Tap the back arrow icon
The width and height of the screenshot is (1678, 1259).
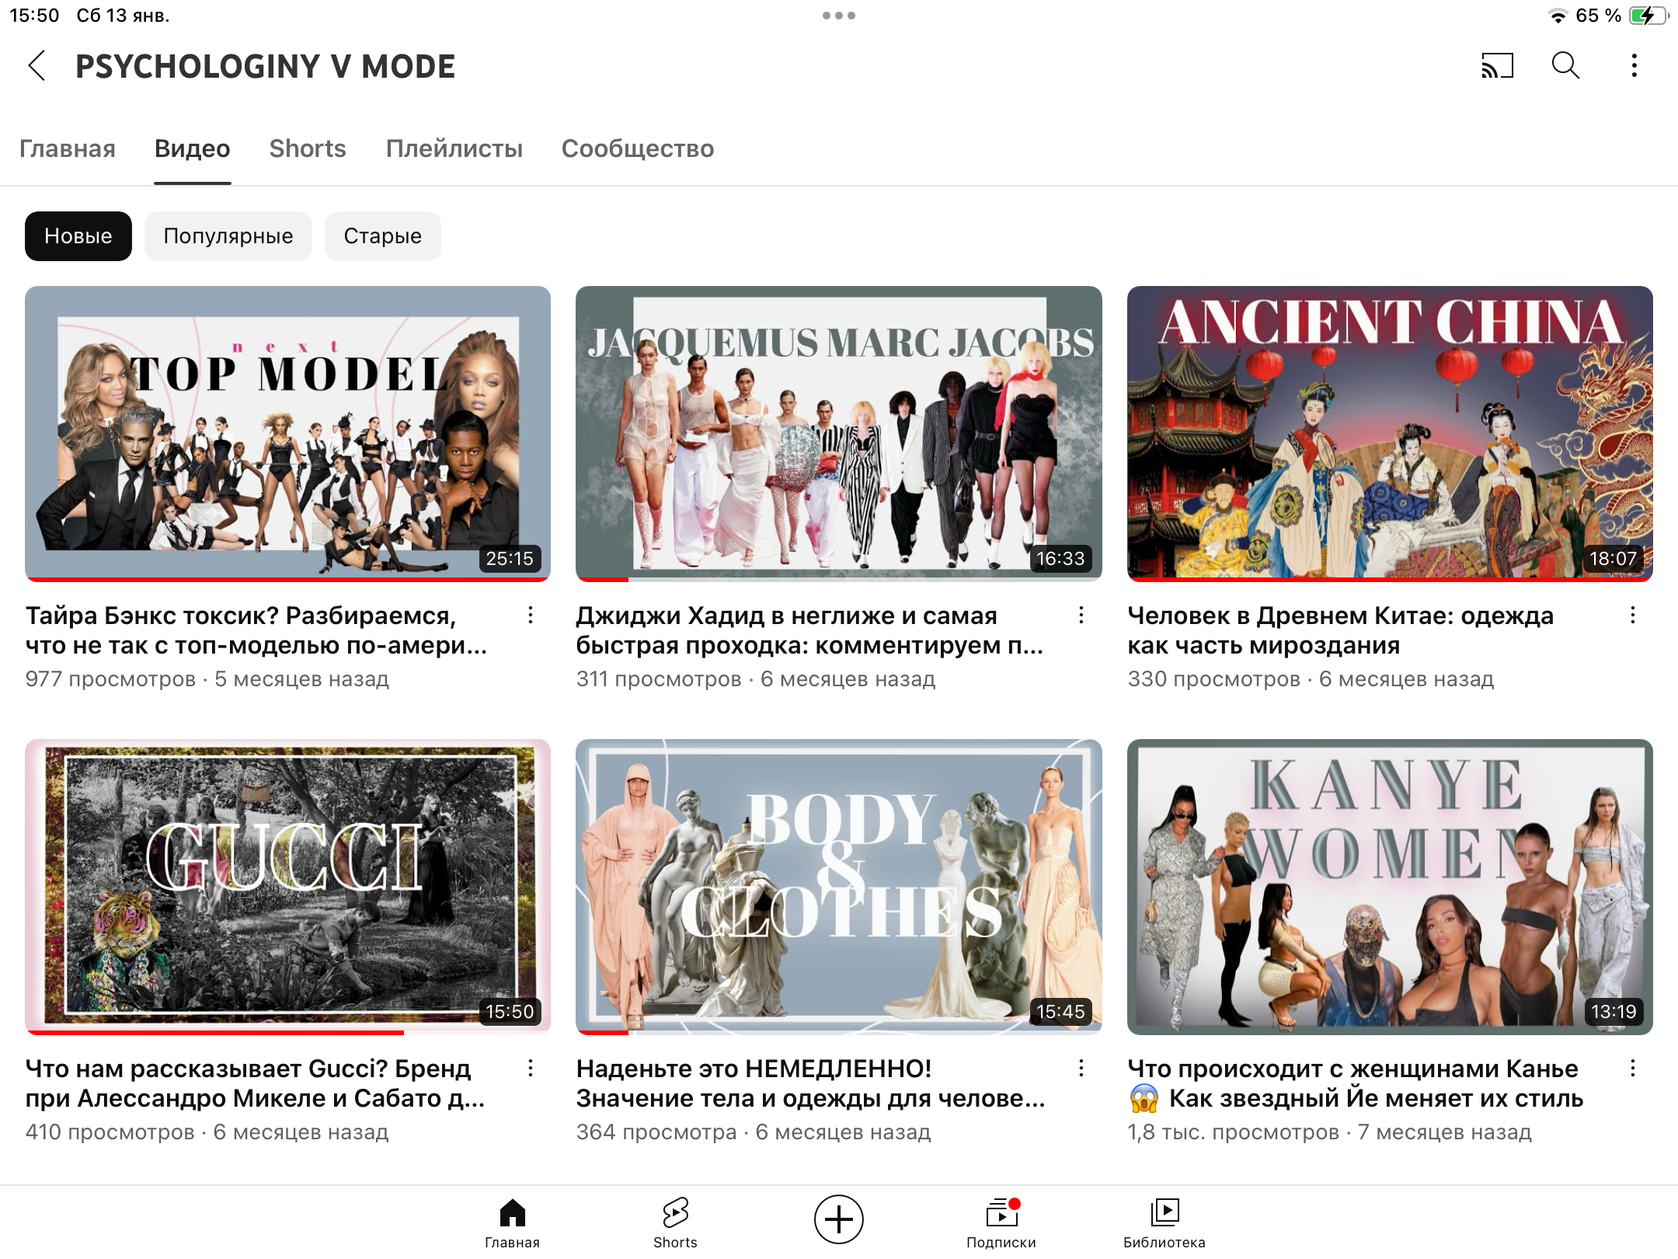coord(37,66)
